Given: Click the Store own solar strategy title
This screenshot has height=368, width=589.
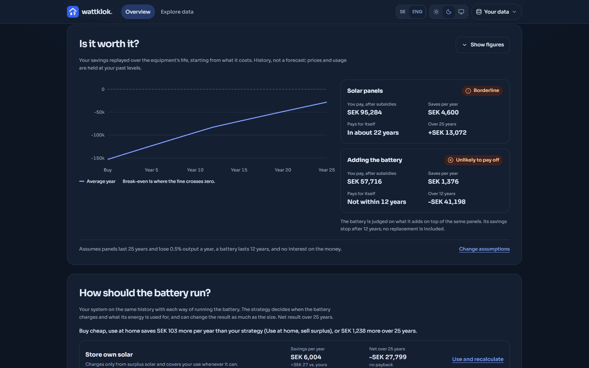Looking at the screenshot, I should [109, 355].
